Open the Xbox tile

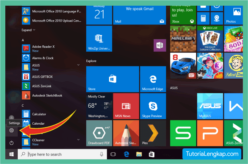(x=183, y=15)
